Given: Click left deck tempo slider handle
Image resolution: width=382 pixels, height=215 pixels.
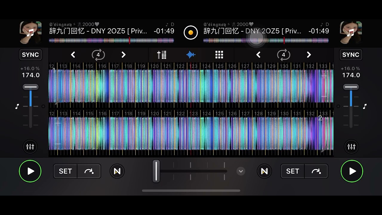Looking at the screenshot, I should pos(30,87).
